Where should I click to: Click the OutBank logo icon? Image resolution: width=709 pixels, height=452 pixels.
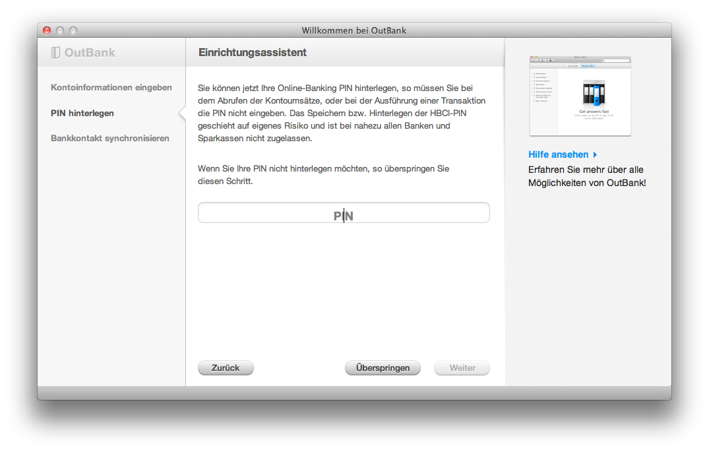tap(55, 53)
